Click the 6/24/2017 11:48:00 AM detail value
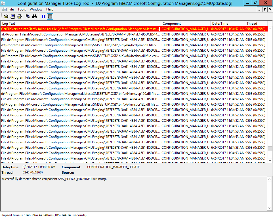The image size is (273, 218). click(x=39, y=167)
